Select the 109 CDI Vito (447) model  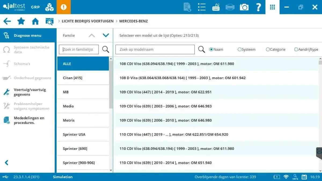click(165, 92)
